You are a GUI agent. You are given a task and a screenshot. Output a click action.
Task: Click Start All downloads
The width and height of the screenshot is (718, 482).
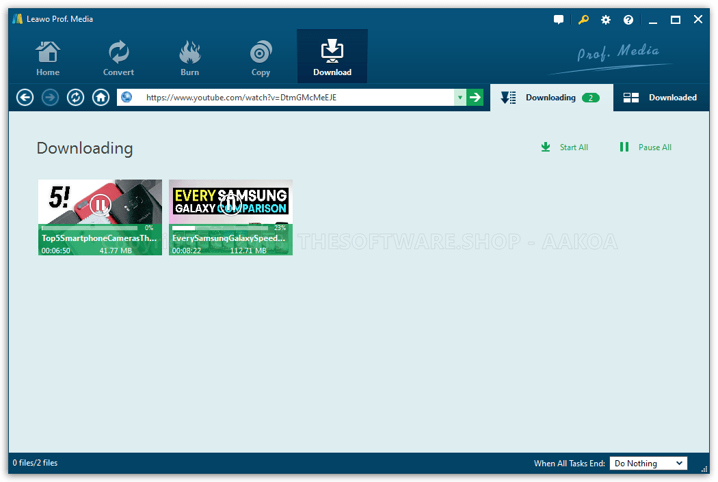coord(565,147)
